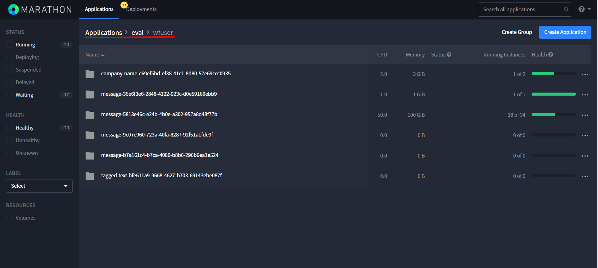Sort by the Running Instances column header
This screenshot has height=268, width=598.
coord(504,55)
